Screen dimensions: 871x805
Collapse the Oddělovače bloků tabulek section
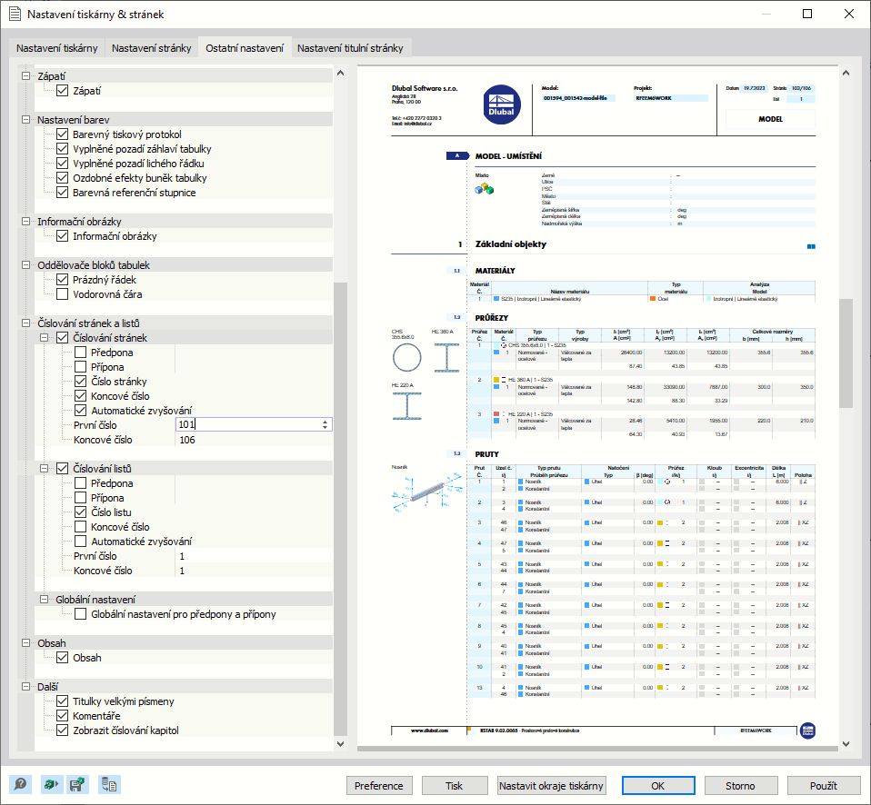(25, 264)
